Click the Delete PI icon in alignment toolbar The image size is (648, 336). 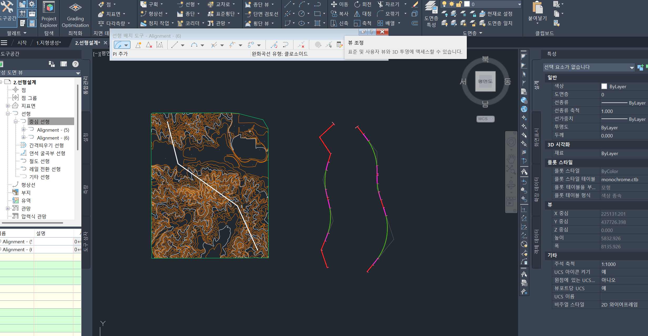(x=149, y=45)
